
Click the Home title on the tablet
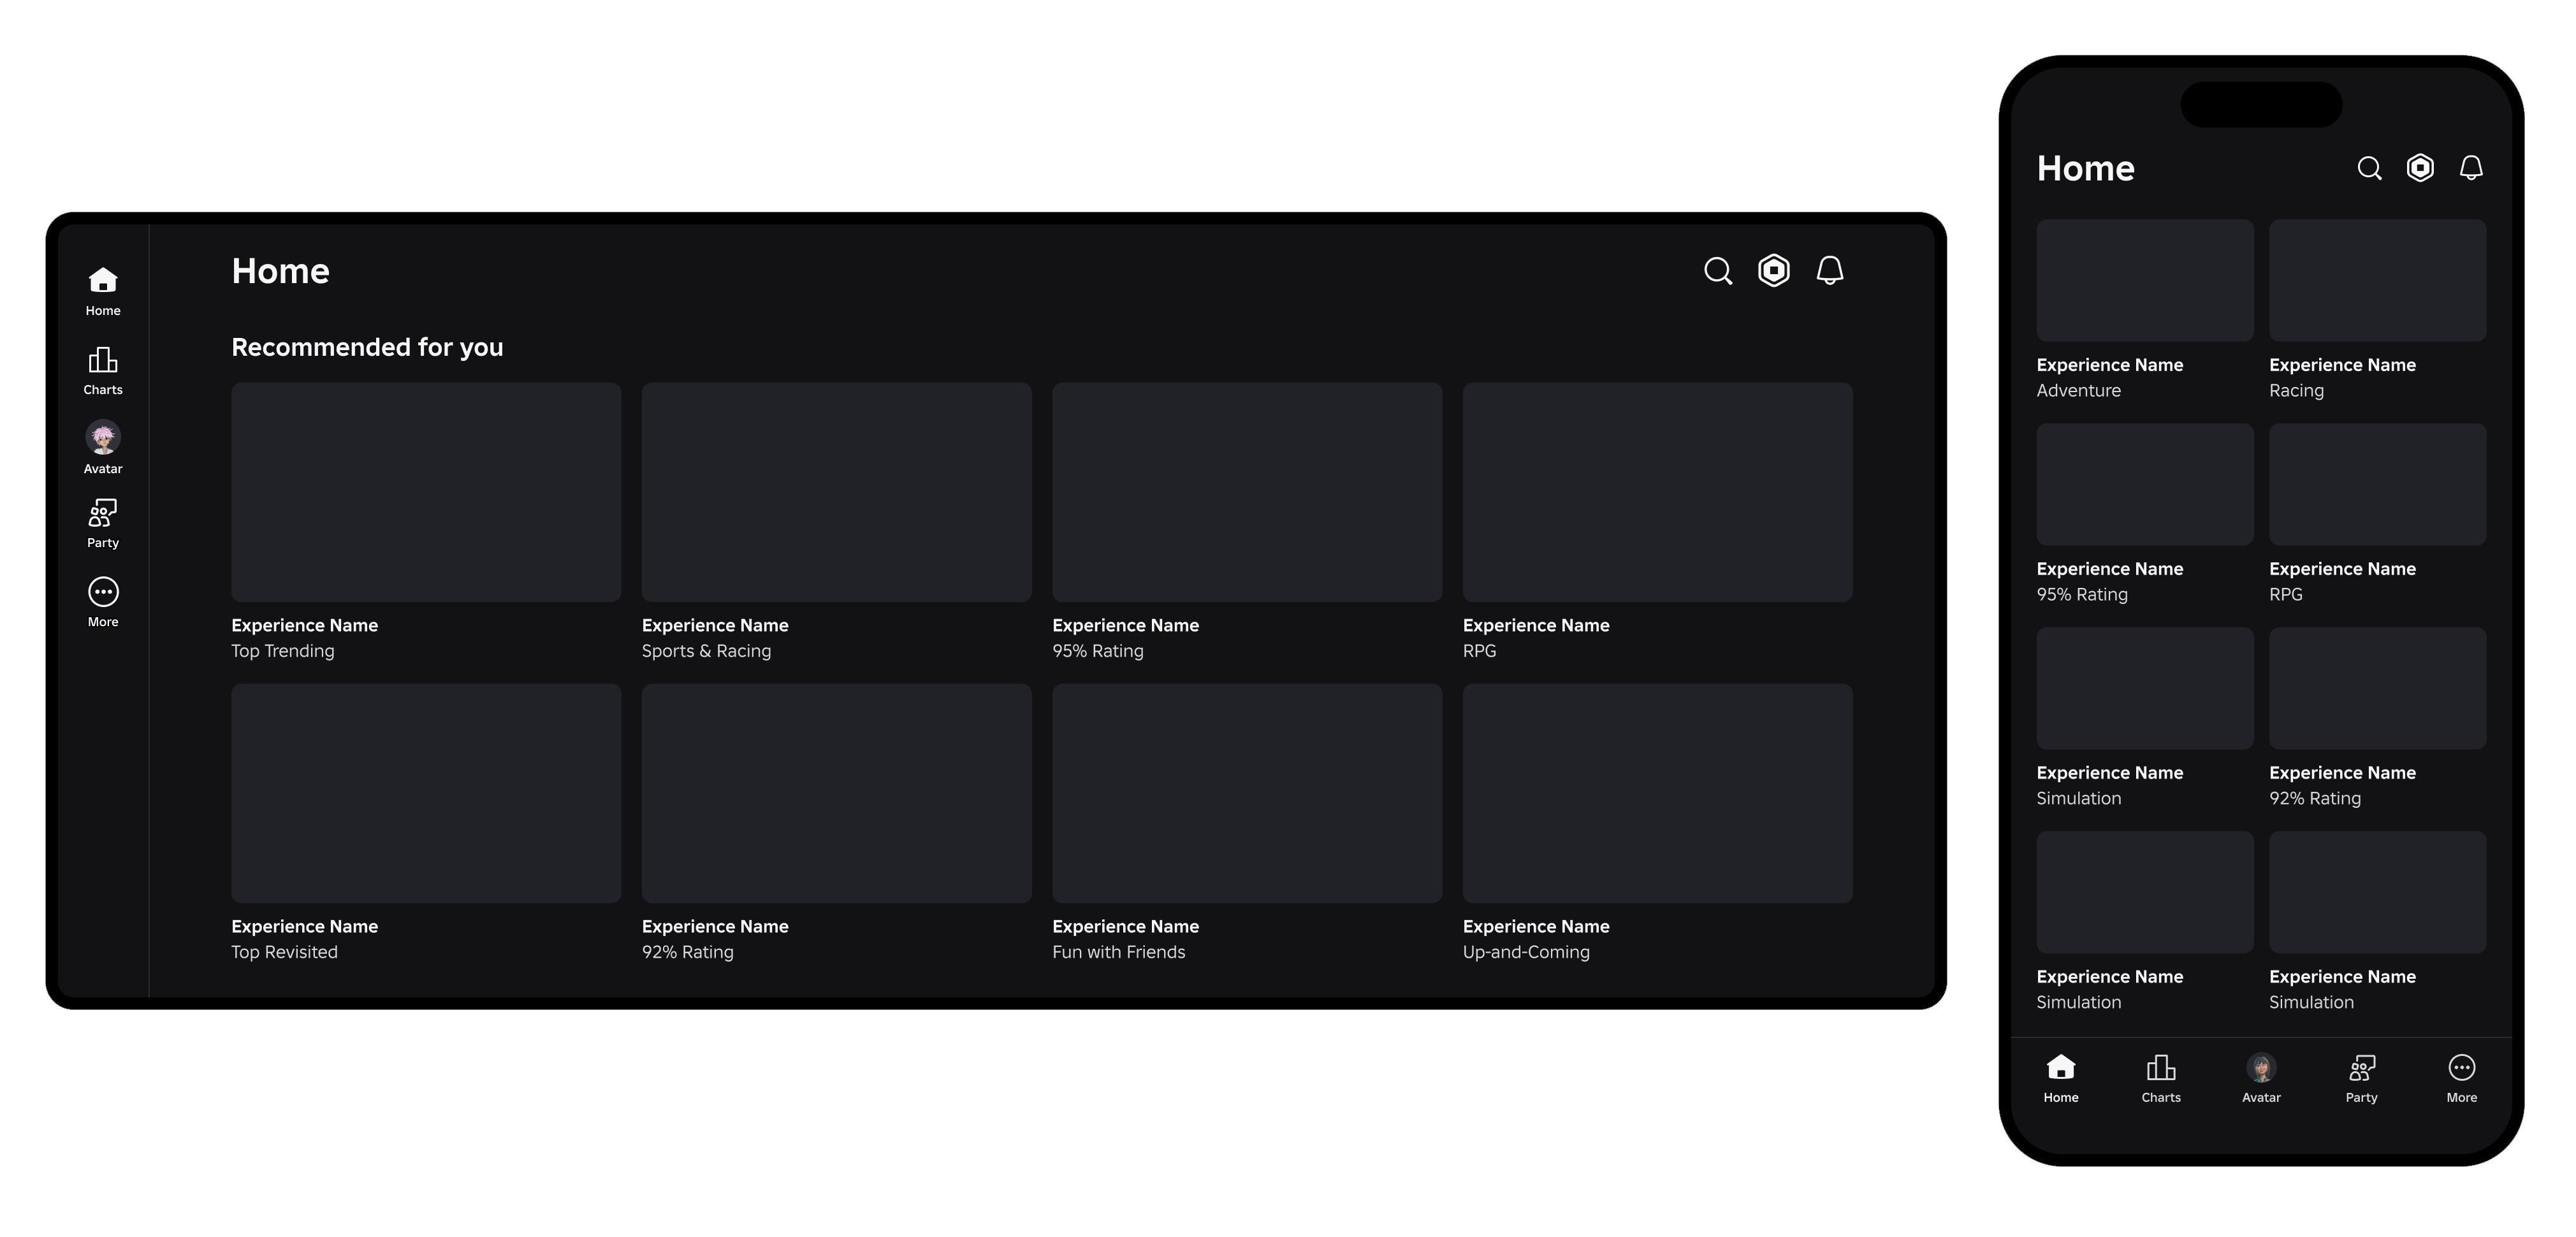point(281,271)
